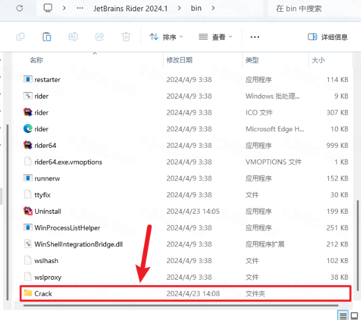Select the restarter application file
This screenshot has height=320, width=361.
(47, 80)
